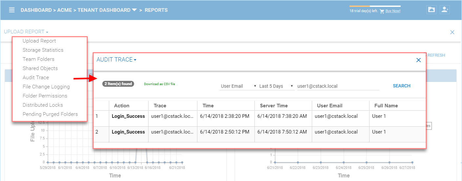This screenshot has width=462, height=181.
Task: Click the User Email column header
Action: [x=330, y=106]
